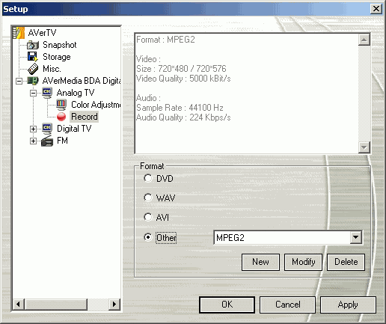
Task: Select the Misc. tree item label
Action: [x=52, y=69]
